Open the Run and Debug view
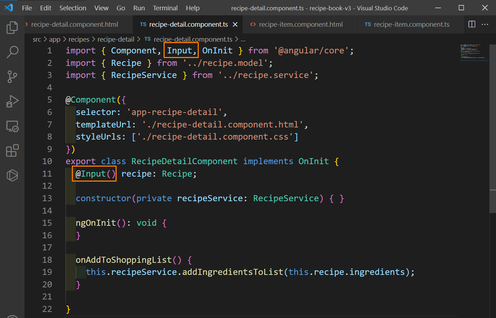Screen dimensions: 496x318 (12, 101)
